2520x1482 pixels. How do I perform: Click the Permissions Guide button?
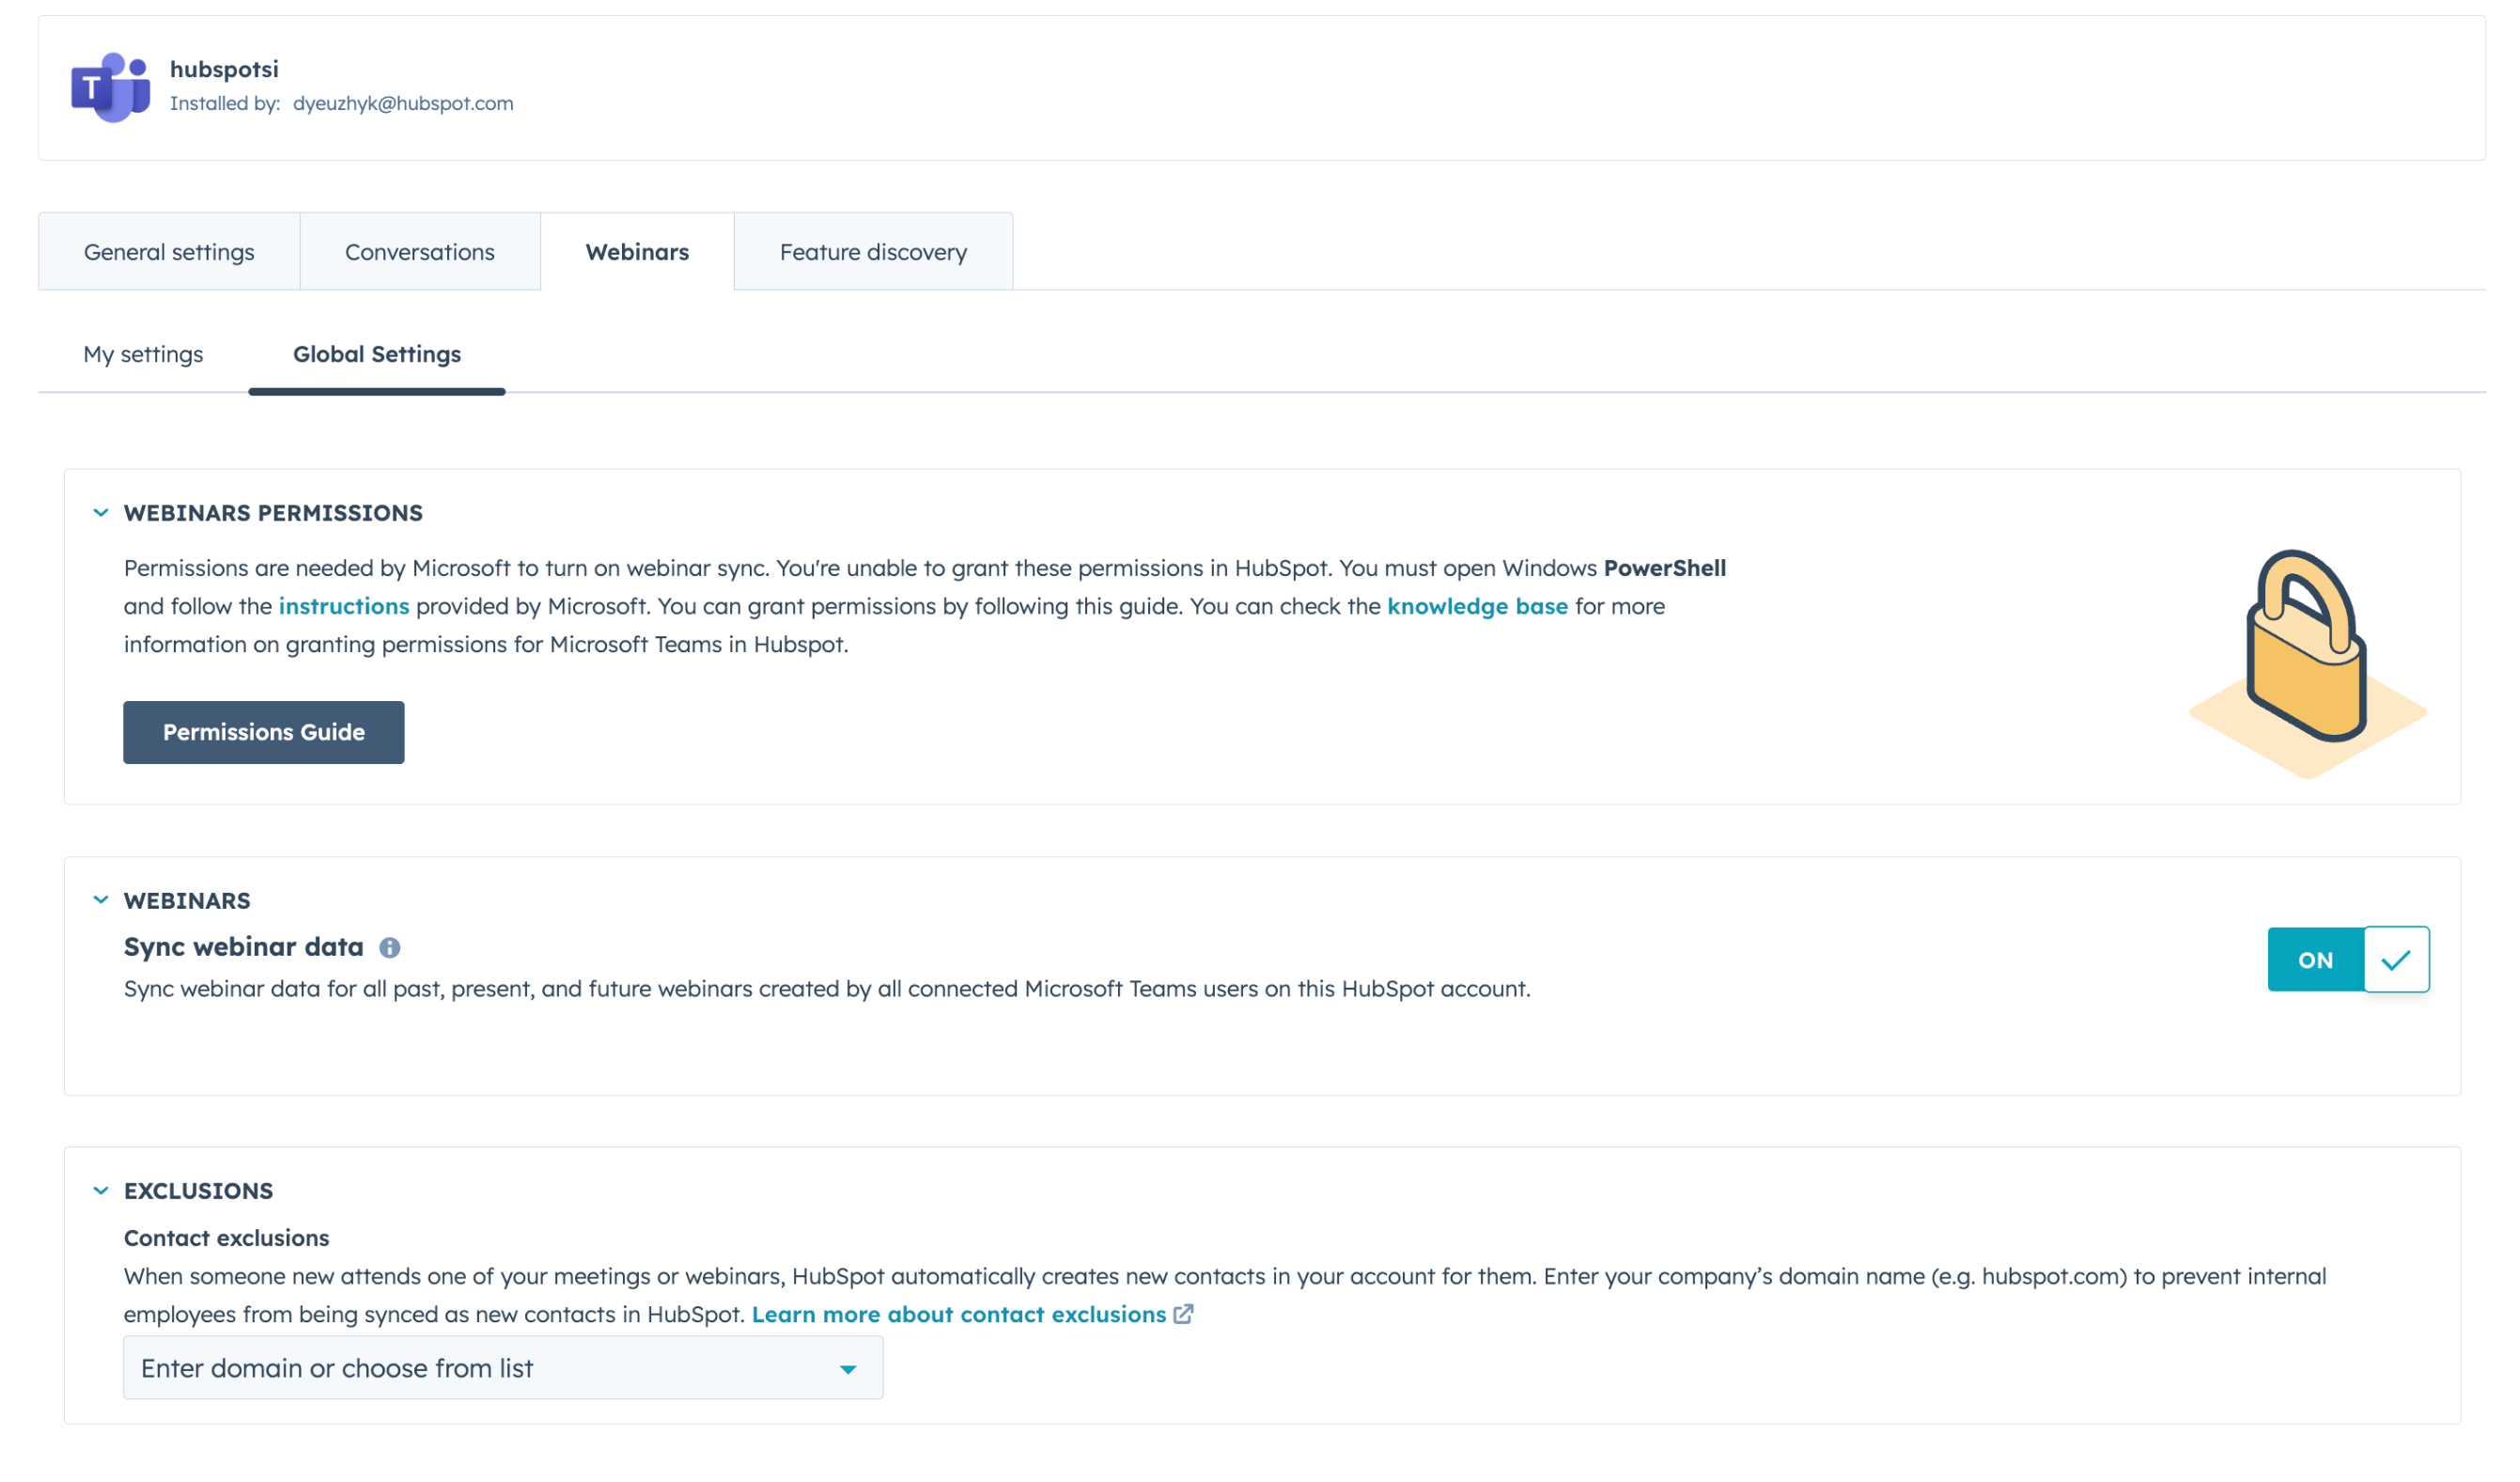point(264,732)
